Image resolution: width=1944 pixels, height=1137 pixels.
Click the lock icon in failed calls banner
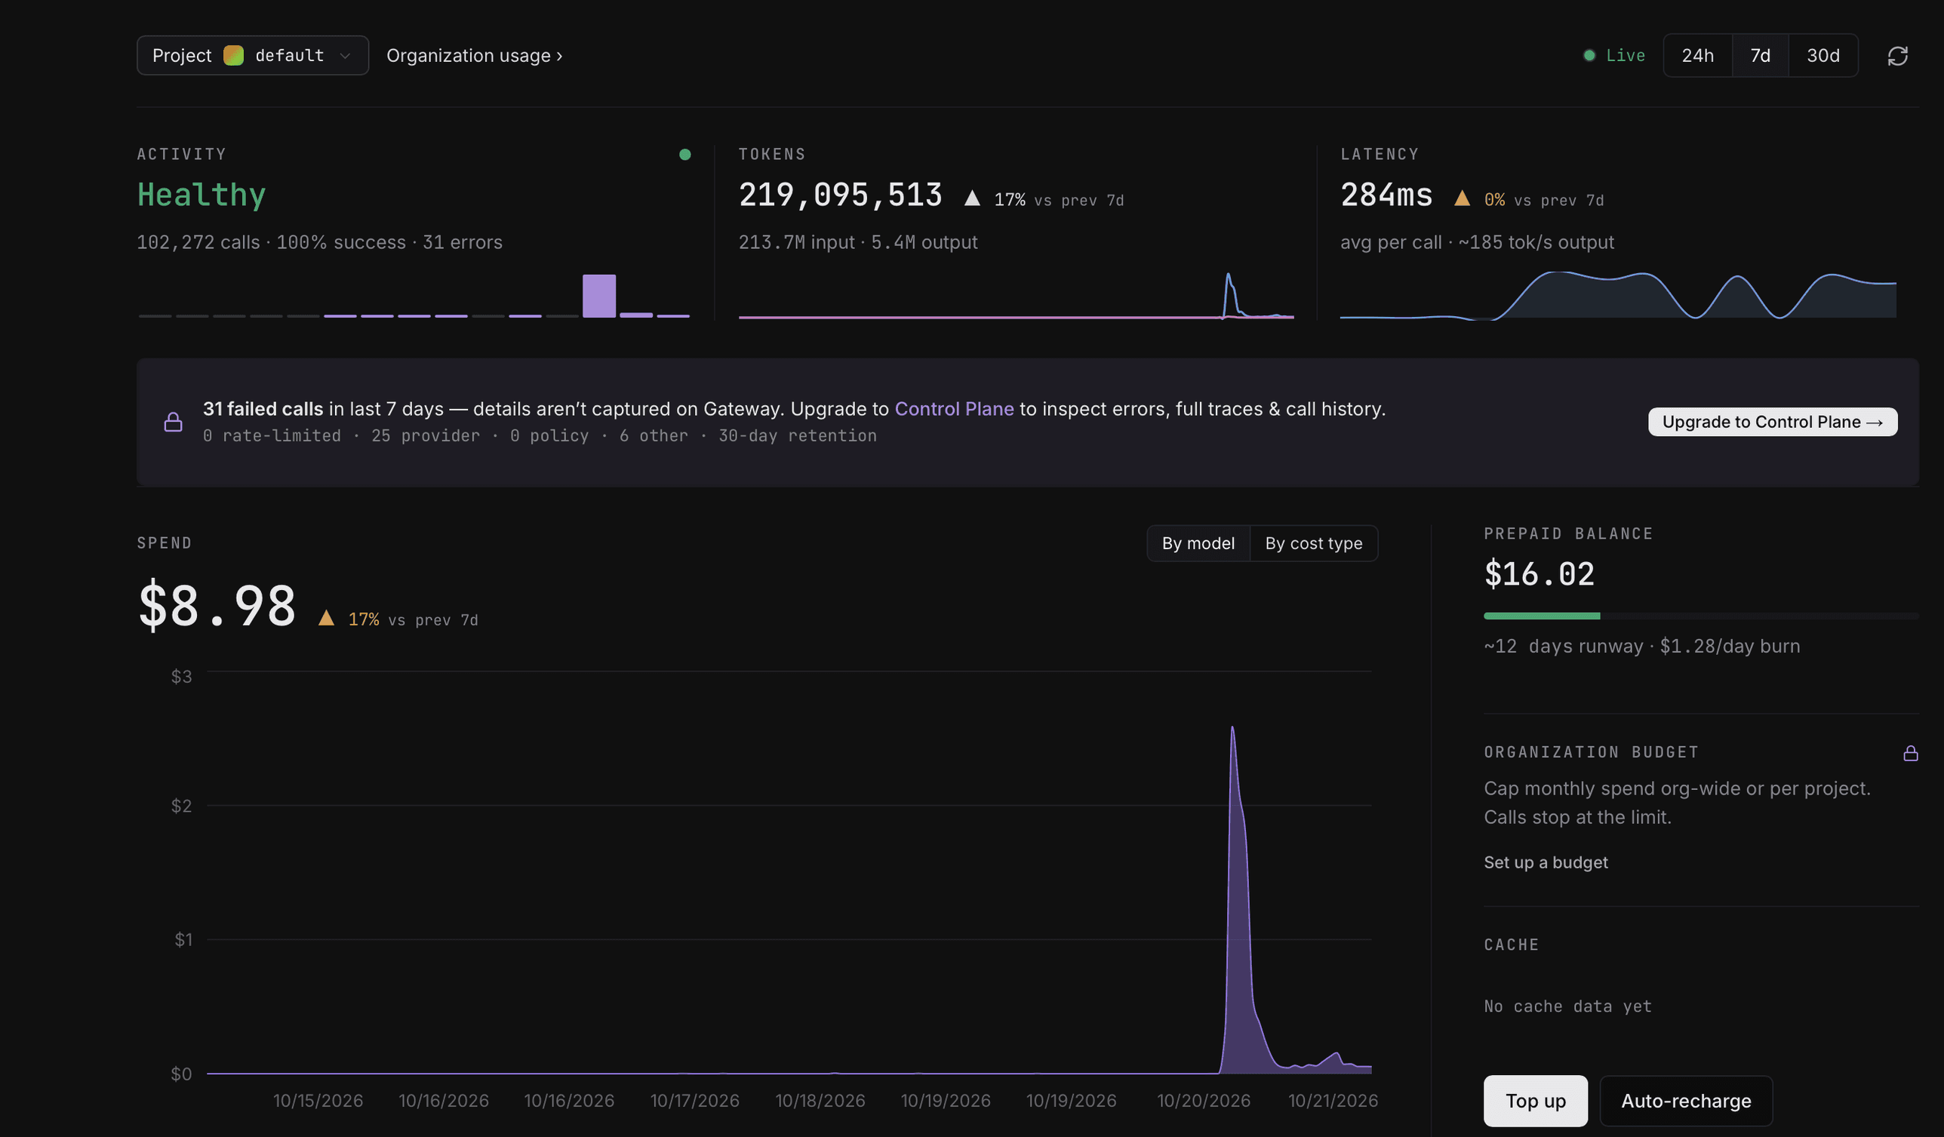173,422
